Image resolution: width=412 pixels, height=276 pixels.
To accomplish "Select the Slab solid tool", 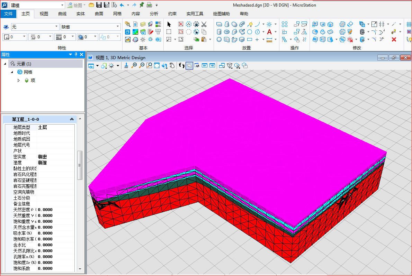I will pos(219,25).
